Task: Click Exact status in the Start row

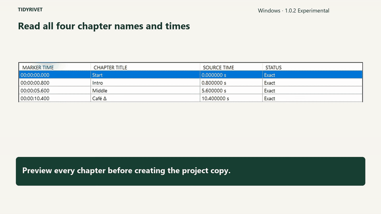Action: click(312, 75)
